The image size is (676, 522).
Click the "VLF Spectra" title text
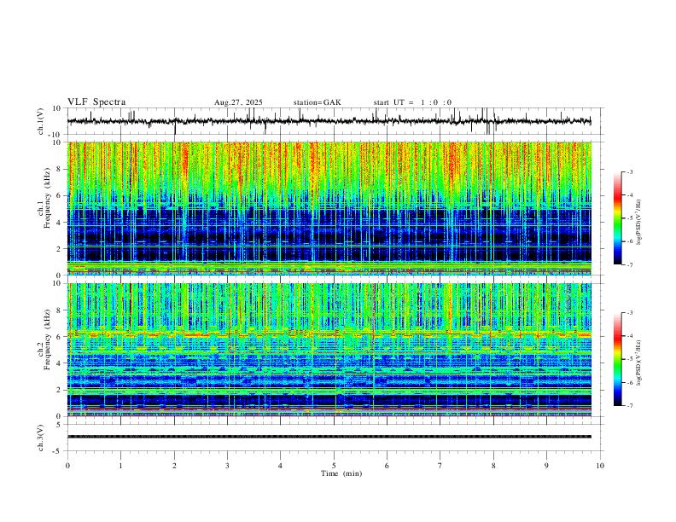coord(96,102)
